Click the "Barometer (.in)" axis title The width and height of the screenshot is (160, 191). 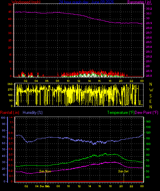click(139, 2)
